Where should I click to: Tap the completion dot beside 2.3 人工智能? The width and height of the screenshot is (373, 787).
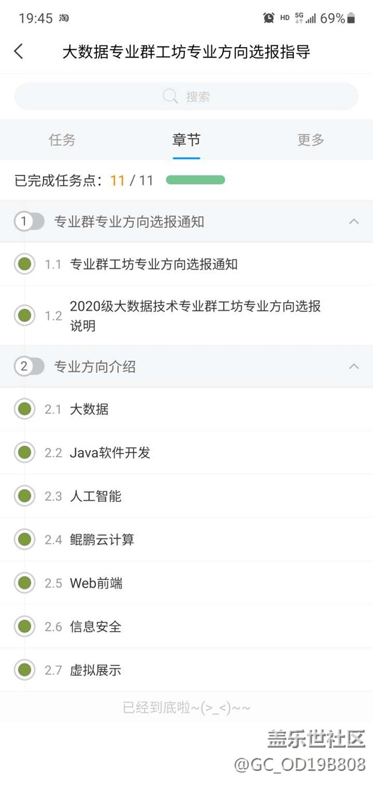click(24, 496)
